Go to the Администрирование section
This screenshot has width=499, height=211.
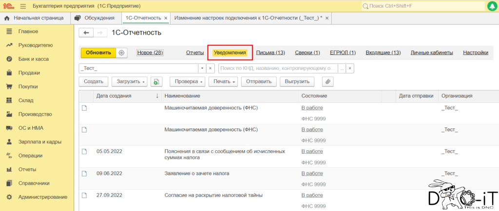[x=42, y=197]
